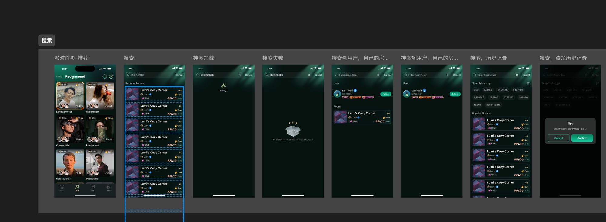Open the SandstormHub room thumbnail
Image resolution: width=606 pixels, height=222 pixels.
(x=70, y=96)
